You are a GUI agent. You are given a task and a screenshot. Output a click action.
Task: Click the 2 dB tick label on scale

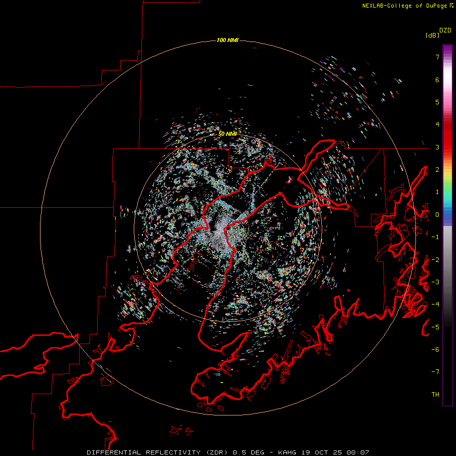coord(437,170)
